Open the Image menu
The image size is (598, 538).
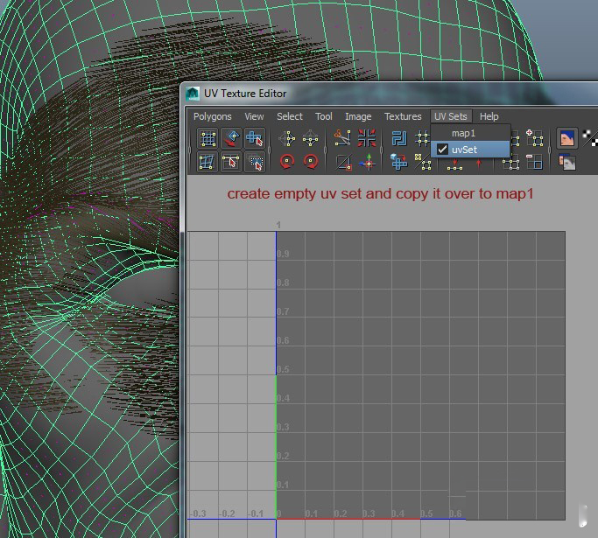click(x=358, y=116)
